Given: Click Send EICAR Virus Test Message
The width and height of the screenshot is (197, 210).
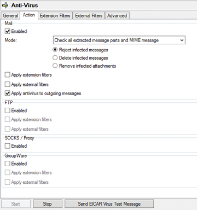Looking at the screenshot, I should pyautogui.click(x=109, y=204).
